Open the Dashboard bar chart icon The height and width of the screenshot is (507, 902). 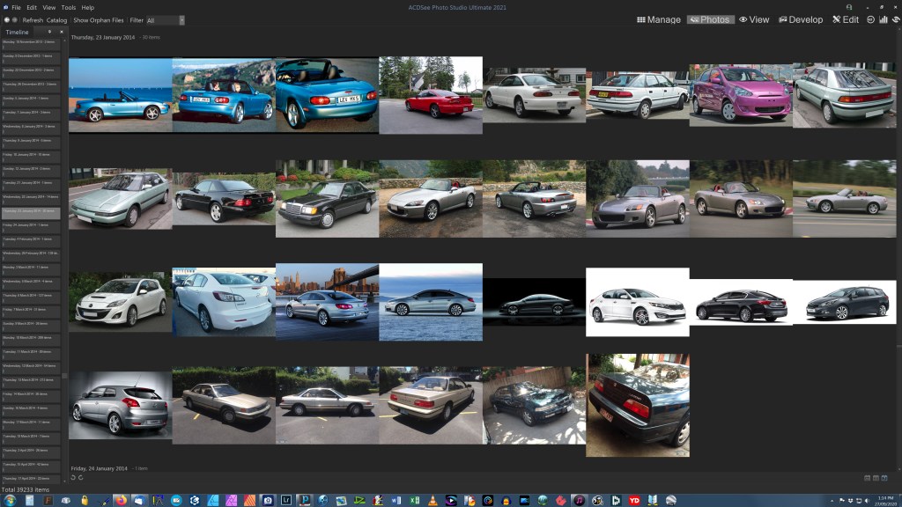click(883, 19)
